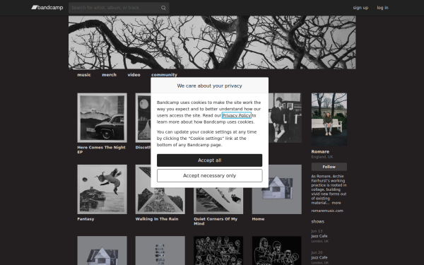The image size is (424, 265).
Task: Focus the artist, album, or track search field
Action: (x=119, y=8)
